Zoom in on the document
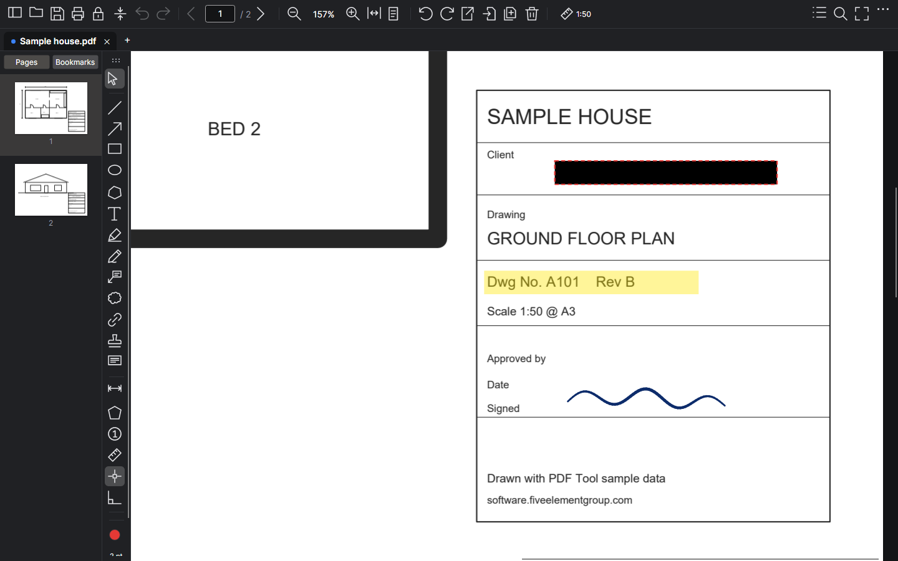This screenshot has width=898, height=561. click(353, 14)
